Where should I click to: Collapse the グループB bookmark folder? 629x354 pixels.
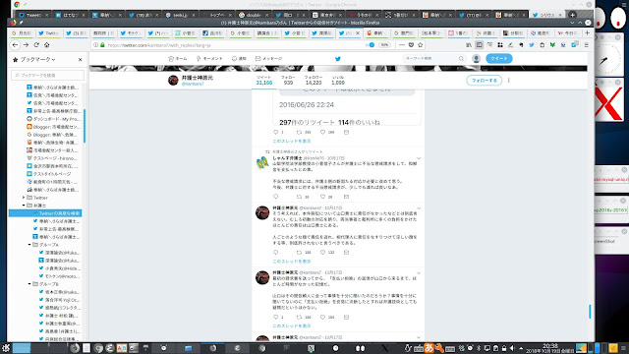click(29, 284)
